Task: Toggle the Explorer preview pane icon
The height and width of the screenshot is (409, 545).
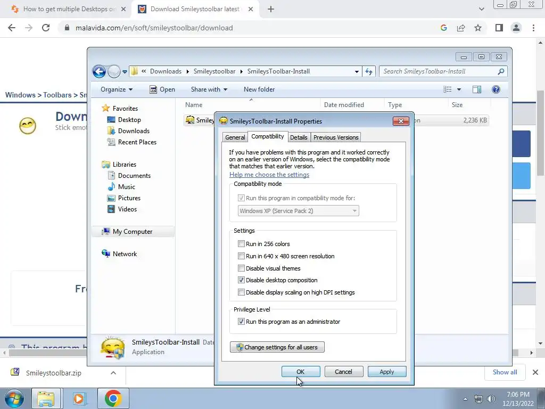Action: pyautogui.click(x=477, y=89)
